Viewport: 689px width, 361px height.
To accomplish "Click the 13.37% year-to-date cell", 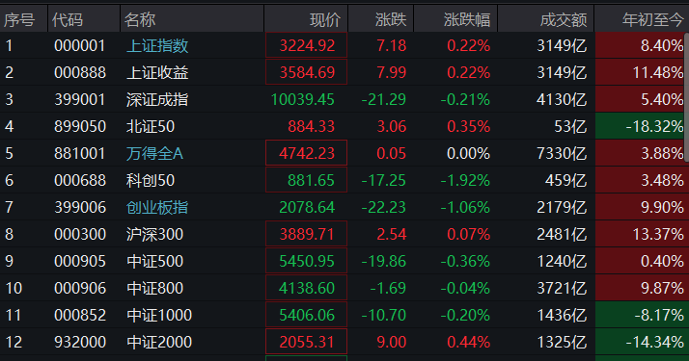I will coord(640,234).
